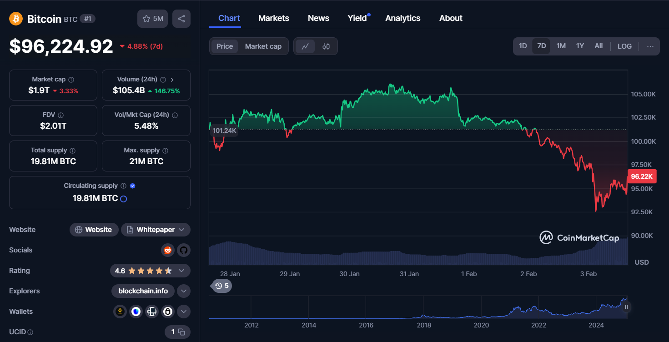Screen dimensions: 669x342
Task: Click FDV info icon
Action: point(61,115)
